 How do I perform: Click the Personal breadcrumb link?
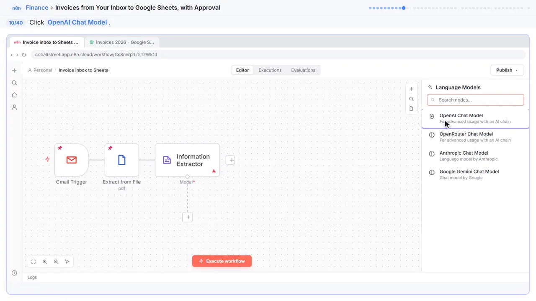click(40, 70)
